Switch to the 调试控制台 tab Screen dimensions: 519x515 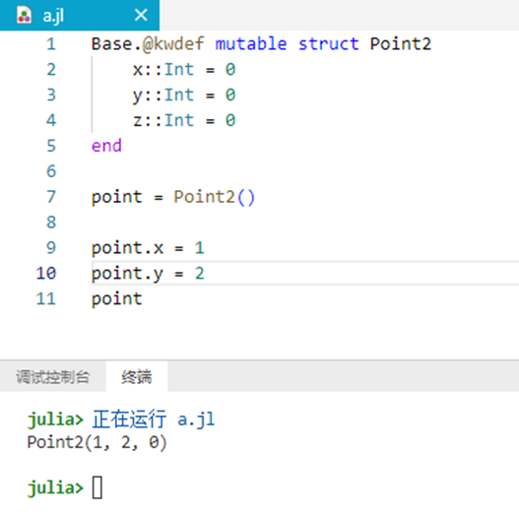[x=53, y=377]
